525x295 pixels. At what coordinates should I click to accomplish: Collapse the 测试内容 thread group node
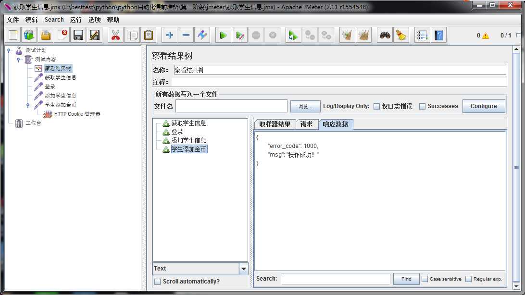(x=19, y=60)
